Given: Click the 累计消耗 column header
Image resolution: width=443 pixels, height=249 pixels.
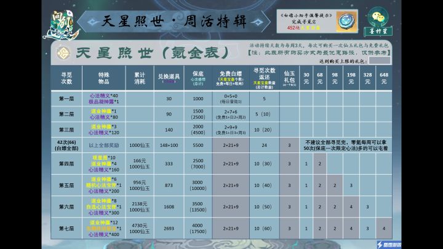Looking at the screenshot, I should [x=140, y=78].
